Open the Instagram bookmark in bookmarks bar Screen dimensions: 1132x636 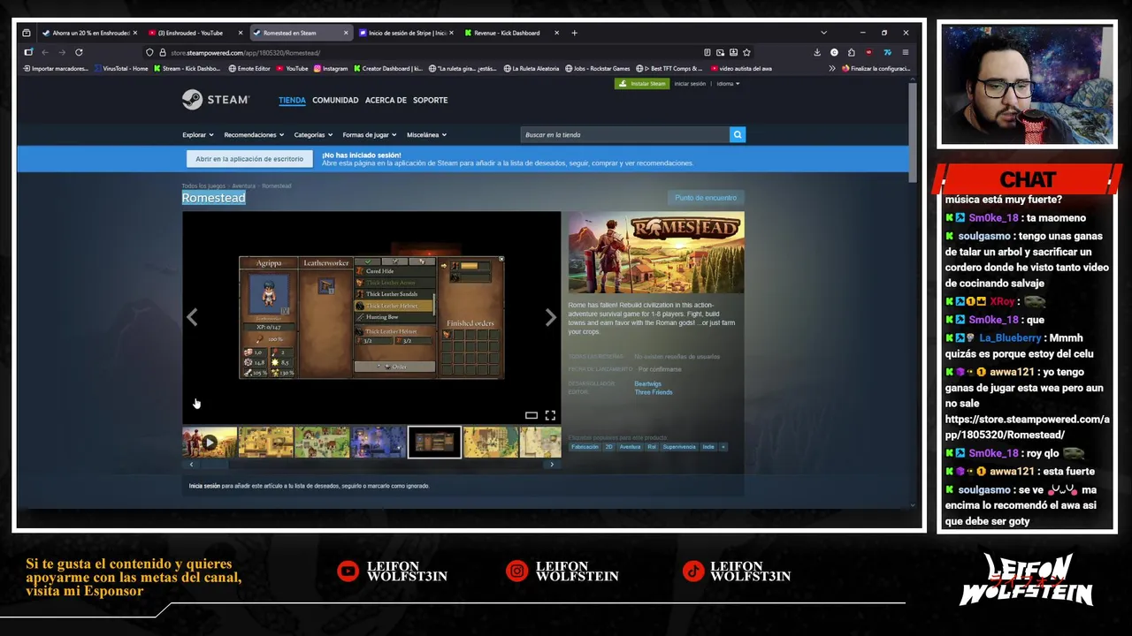tap(331, 68)
